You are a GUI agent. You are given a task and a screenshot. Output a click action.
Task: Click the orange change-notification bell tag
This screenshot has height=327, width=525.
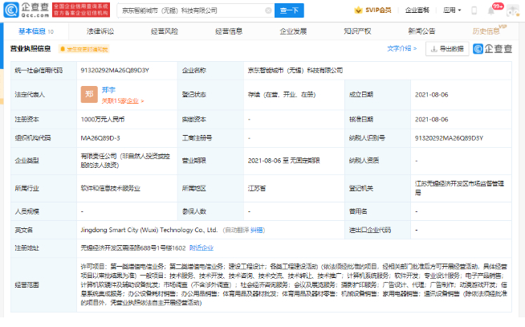tap(83, 49)
